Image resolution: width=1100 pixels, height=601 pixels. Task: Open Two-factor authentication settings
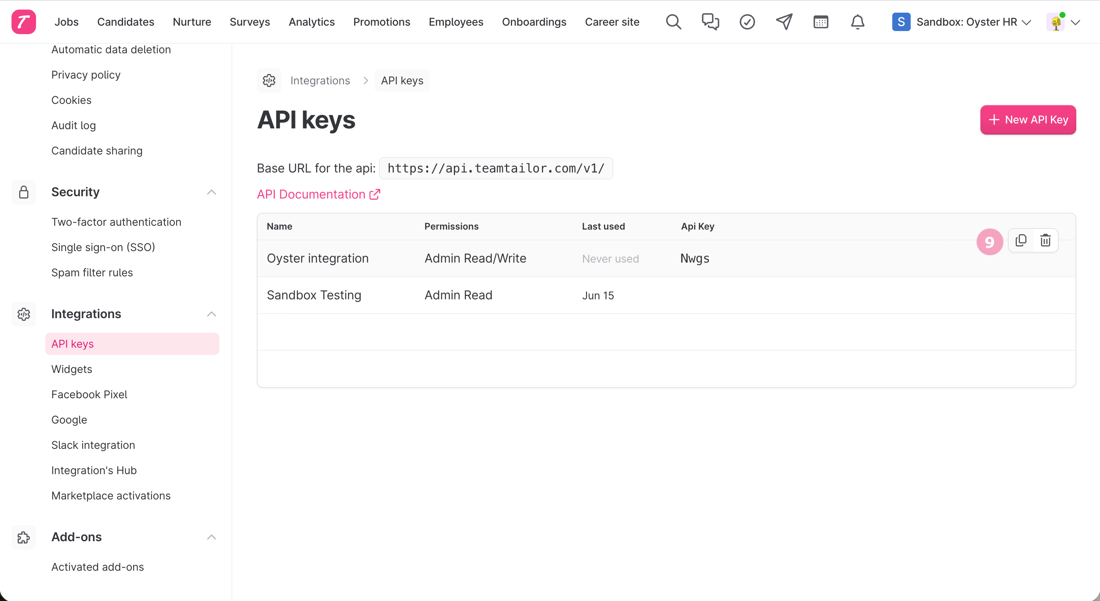[x=116, y=222]
